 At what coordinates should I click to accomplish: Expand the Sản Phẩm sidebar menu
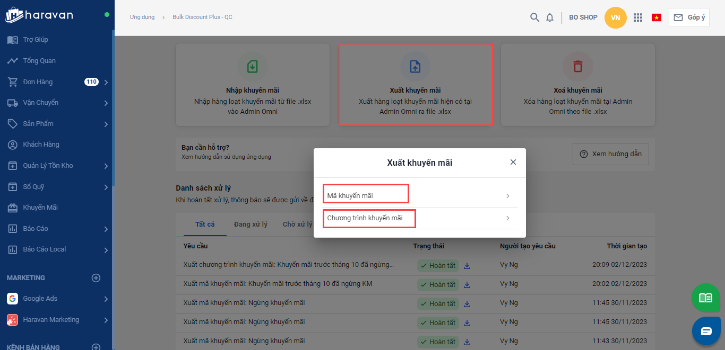click(x=106, y=124)
